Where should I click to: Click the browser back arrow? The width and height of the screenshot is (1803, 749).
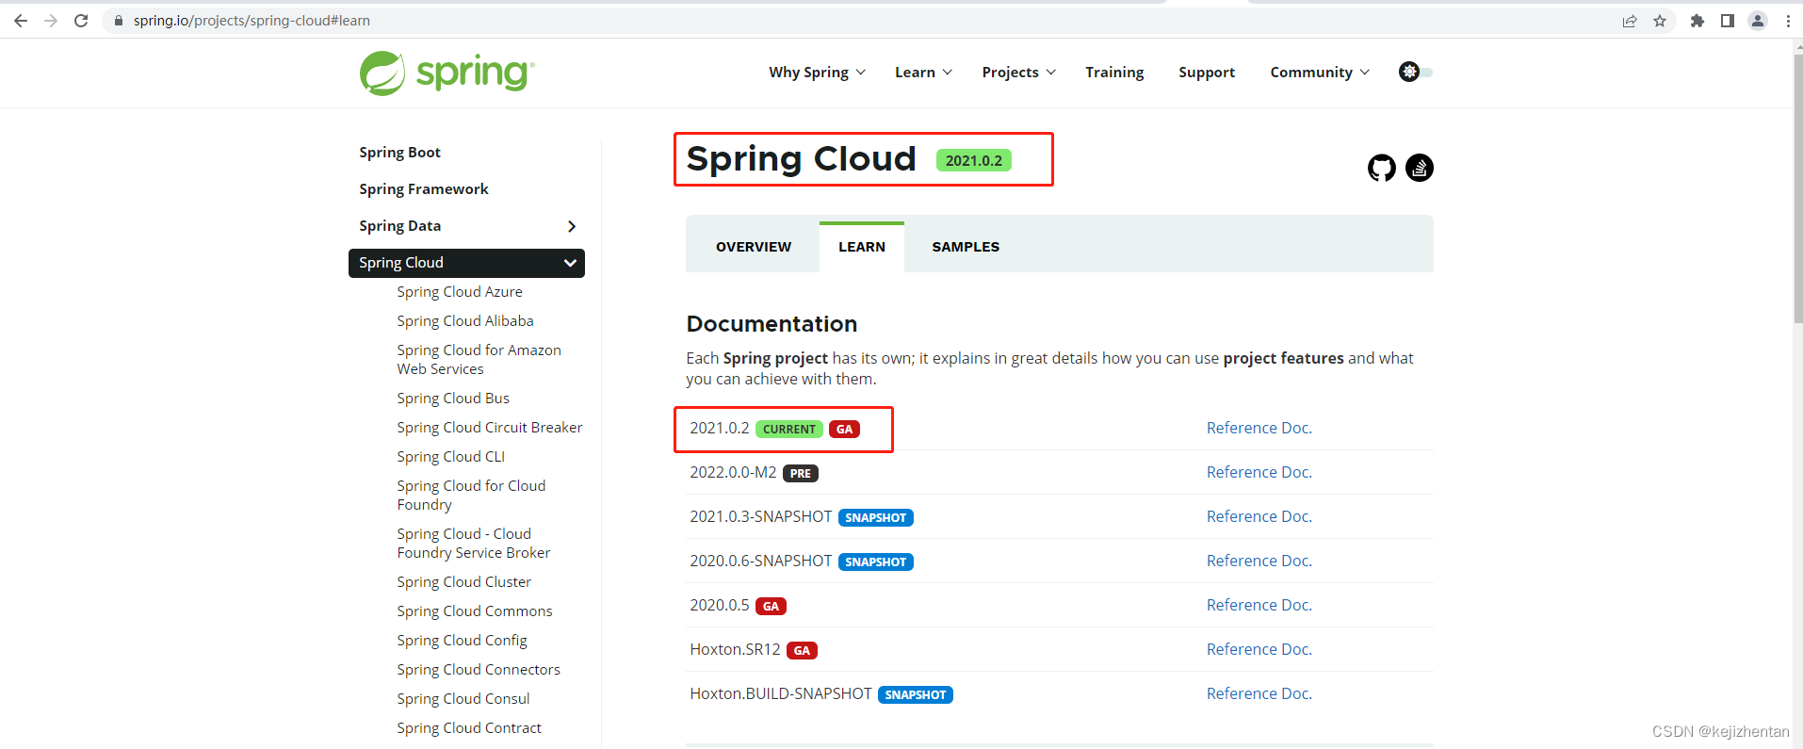(21, 21)
